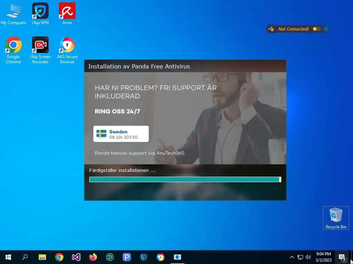Screen dimensions: 353x264
Task: Open Visual Studio from the taskbar
Action: click(76, 257)
